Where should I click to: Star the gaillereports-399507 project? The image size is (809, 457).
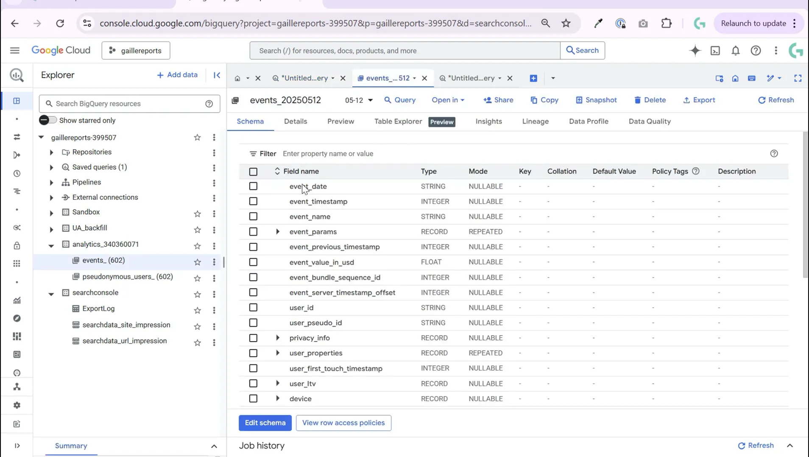click(x=197, y=138)
